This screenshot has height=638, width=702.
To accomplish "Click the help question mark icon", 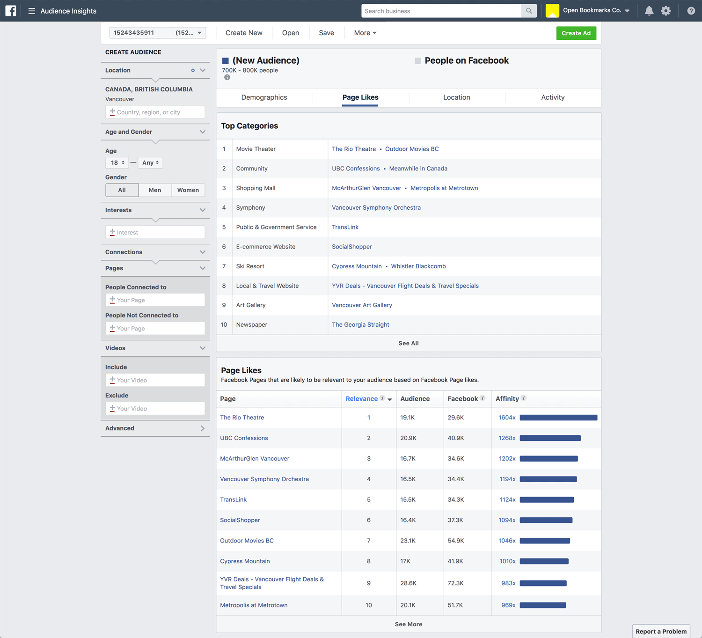I will tap(691, 11).
